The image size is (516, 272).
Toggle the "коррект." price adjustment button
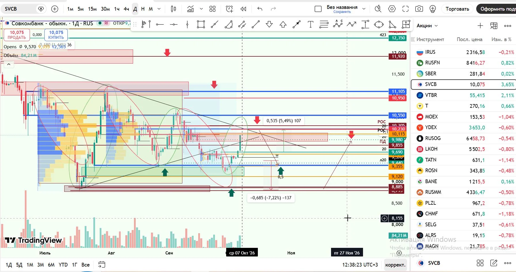click(x=395, y=265)
